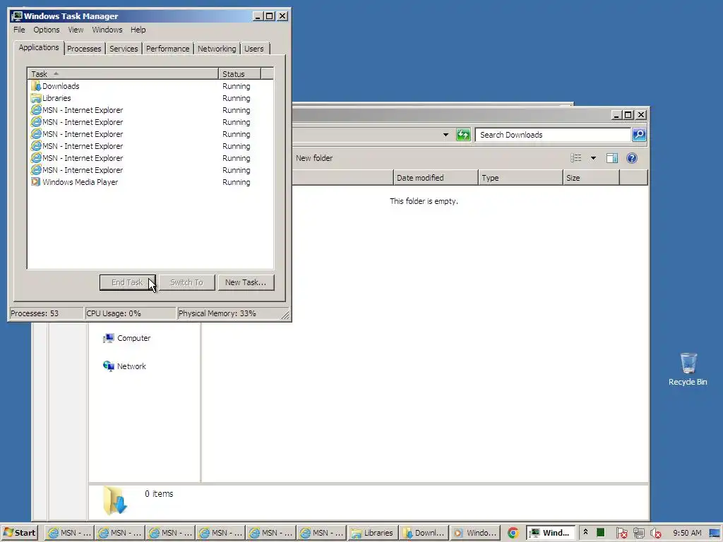Select the Downloads task in Task Manager
The height and width of the screenshot is (542, 723).
150,86
